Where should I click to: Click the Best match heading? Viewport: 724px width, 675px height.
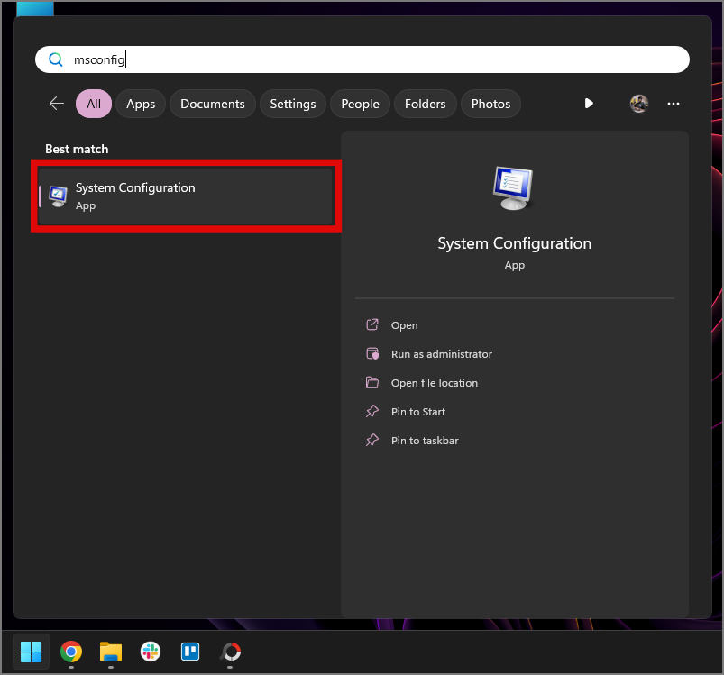click(77, 149)
